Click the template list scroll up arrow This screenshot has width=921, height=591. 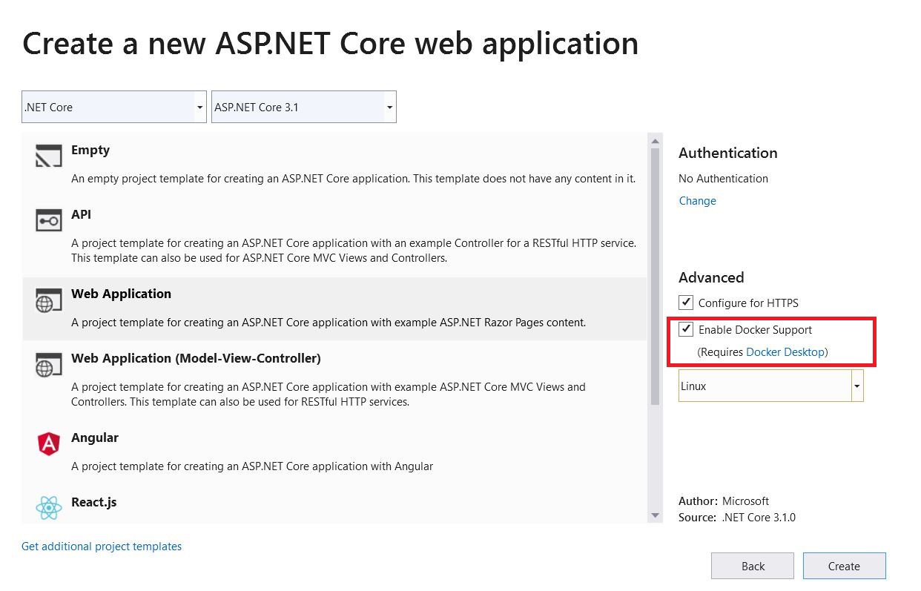(x=655, y=141)
